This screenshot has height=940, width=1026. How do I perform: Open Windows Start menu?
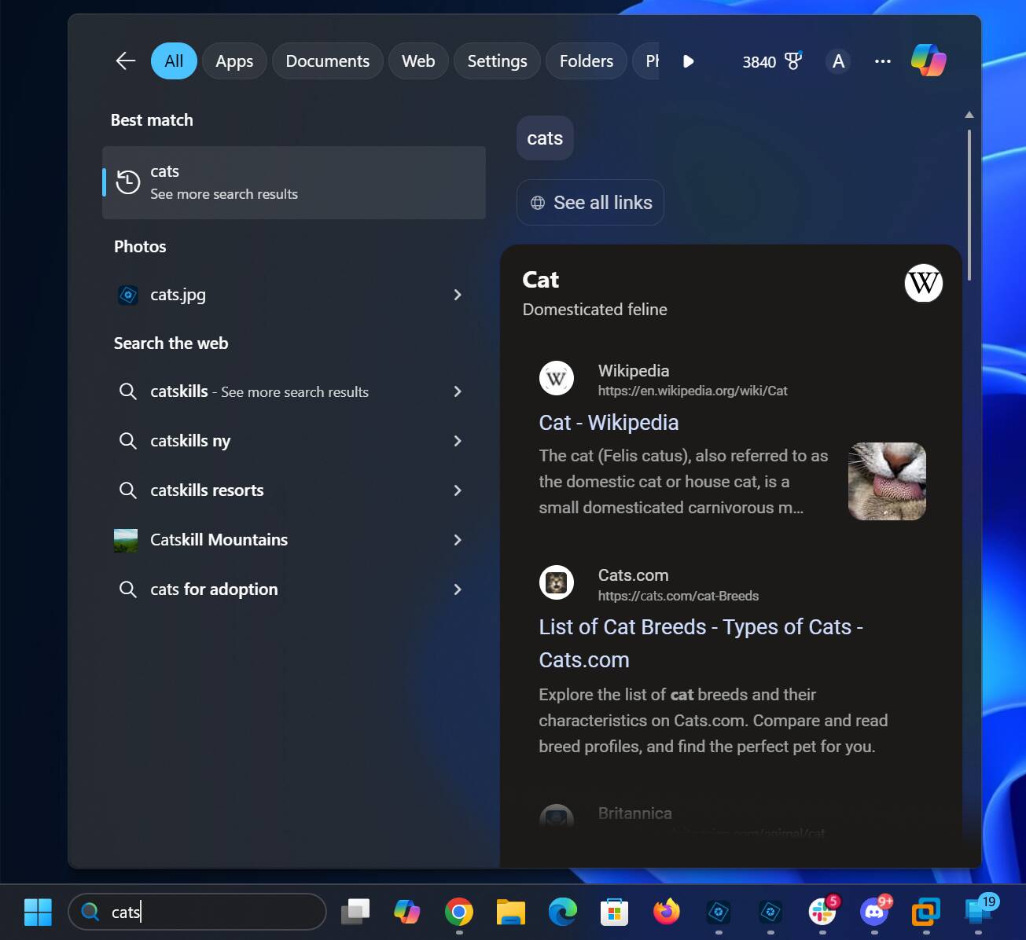point(38,912)
